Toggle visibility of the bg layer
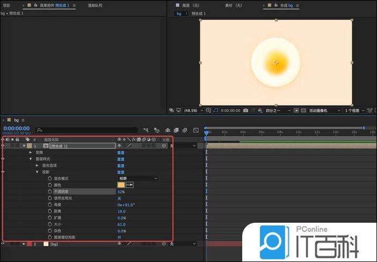 [3, 244]
